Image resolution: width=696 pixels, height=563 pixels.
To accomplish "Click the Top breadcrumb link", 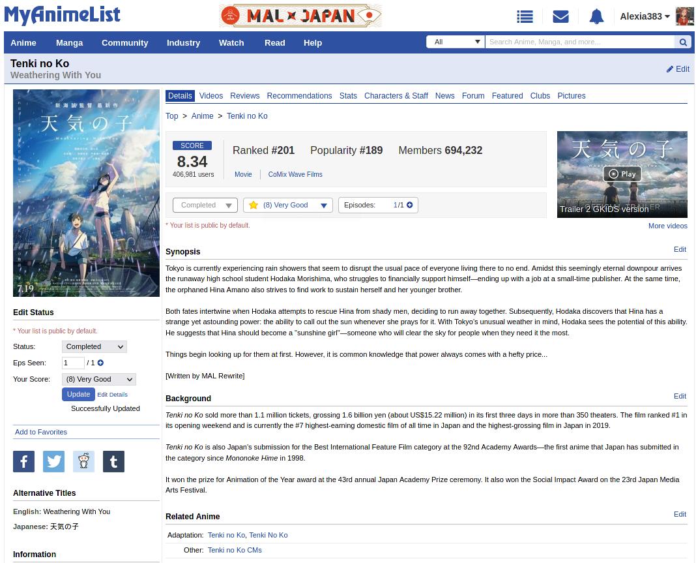I will coord(172,116).
